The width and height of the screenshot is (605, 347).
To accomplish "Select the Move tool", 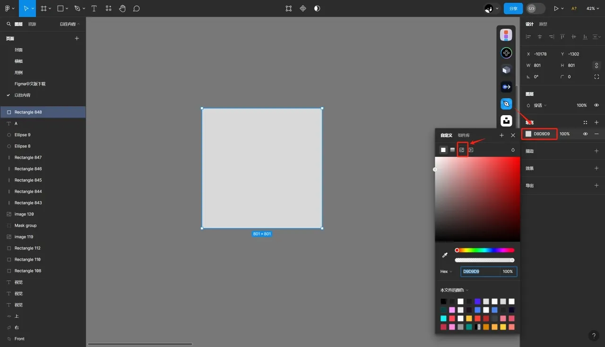I will click(26, 8).
